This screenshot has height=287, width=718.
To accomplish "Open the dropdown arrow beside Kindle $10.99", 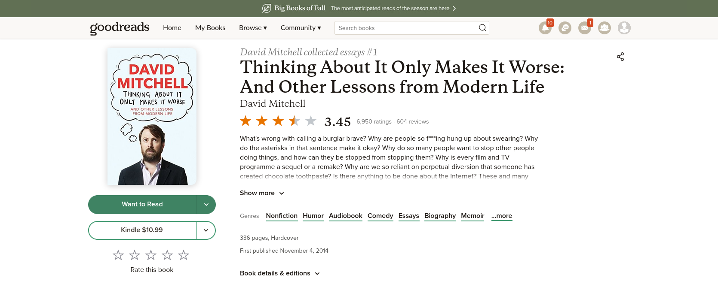I will 206,230.
